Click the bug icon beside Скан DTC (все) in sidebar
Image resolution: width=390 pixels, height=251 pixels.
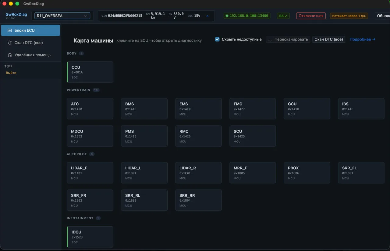9,43
